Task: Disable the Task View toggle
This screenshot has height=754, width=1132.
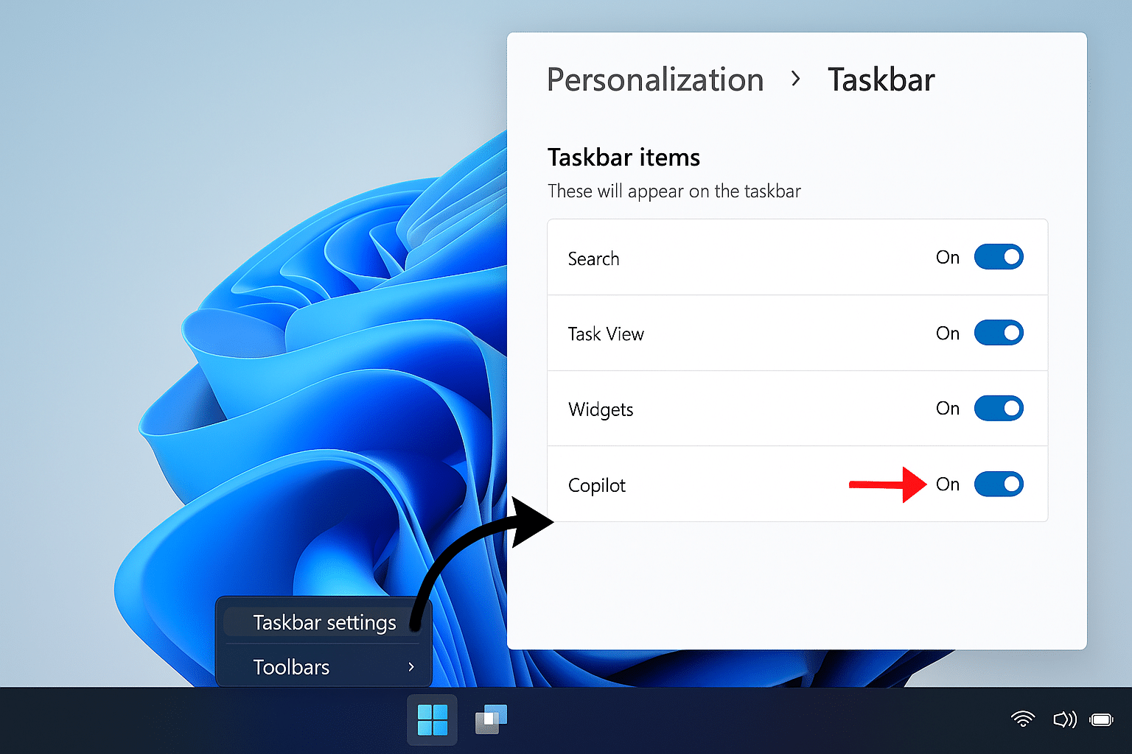Action: pyautogui.click(x=999, y=333)
